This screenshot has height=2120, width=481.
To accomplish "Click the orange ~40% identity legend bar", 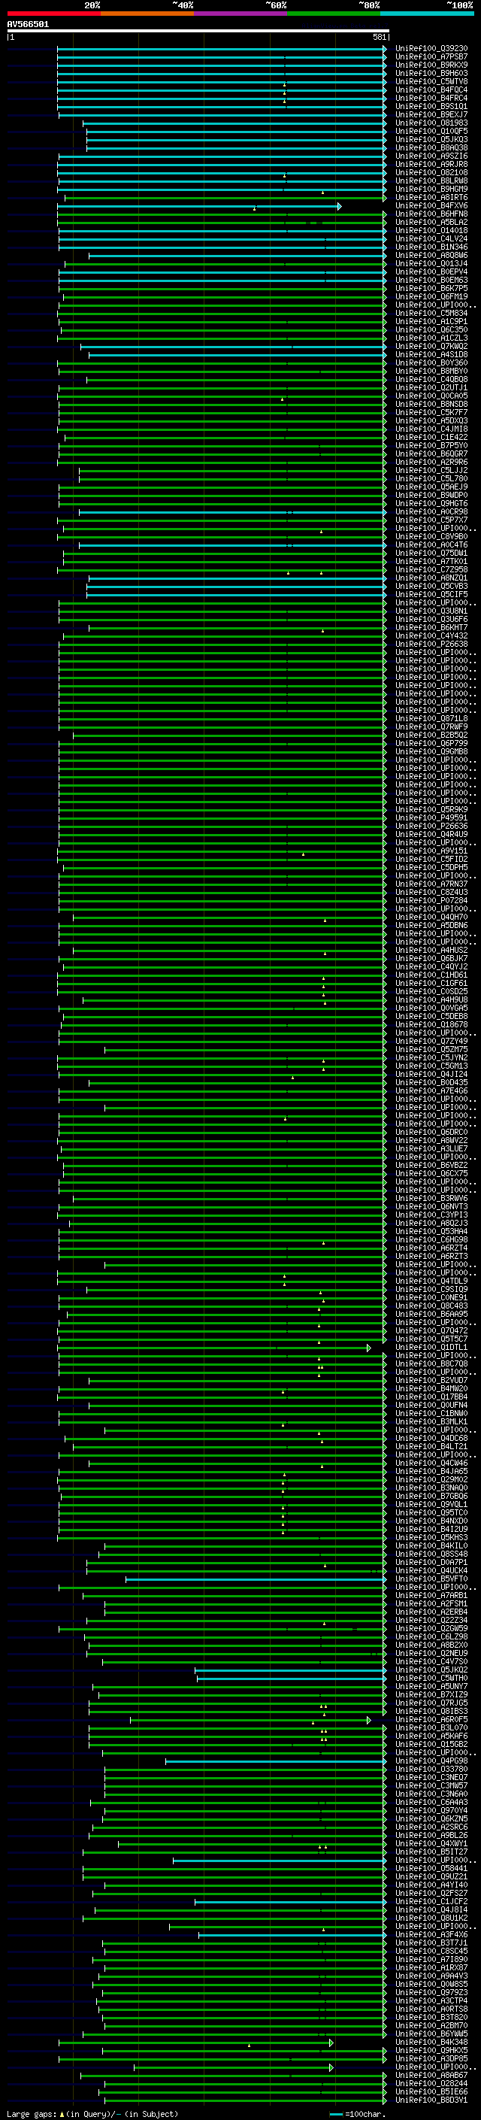I will click(147, 14).
